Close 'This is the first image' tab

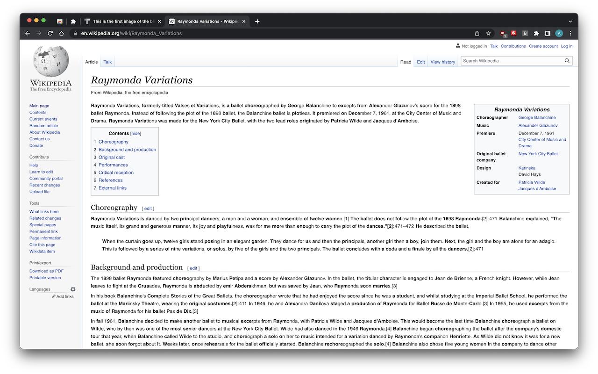click(159, 21)
